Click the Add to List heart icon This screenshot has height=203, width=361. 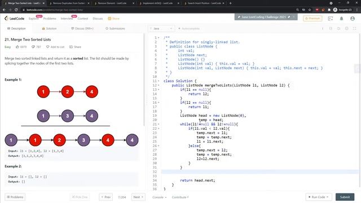coord(47,47)
